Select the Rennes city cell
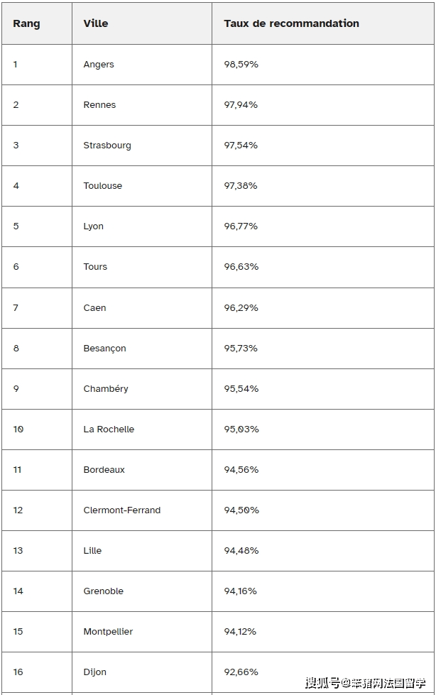436x695 pixels. [x=99, y=105]
